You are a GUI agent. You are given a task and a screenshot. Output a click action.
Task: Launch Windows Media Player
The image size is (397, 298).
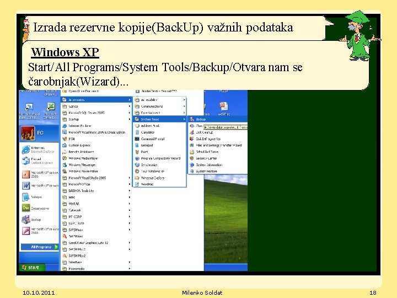96,158
